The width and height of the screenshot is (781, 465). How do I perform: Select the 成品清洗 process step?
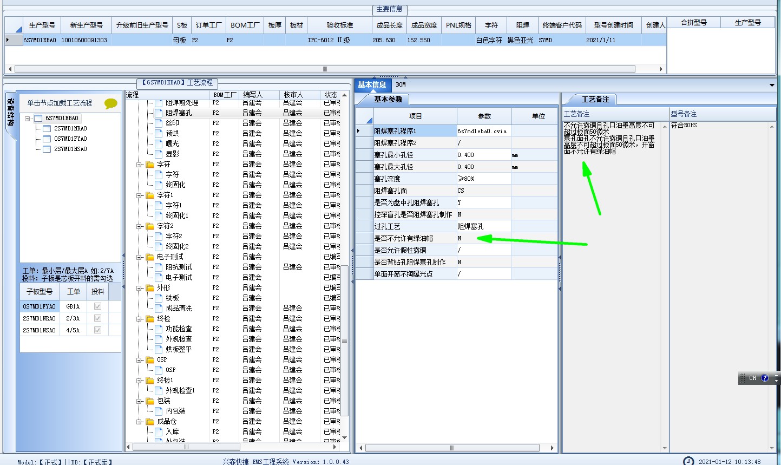coord(179,309)
